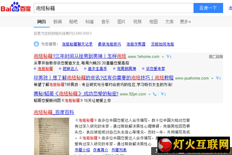Open result 坏男孩|想了解泡妞秘籍的资讯
Image resolution: width=232 pixels, height=155 pixels.
tap(103, 78)
